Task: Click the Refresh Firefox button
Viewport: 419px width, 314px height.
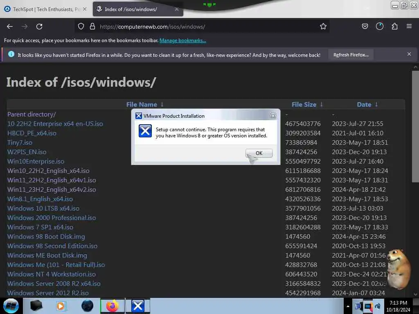Action: point(351,55)
